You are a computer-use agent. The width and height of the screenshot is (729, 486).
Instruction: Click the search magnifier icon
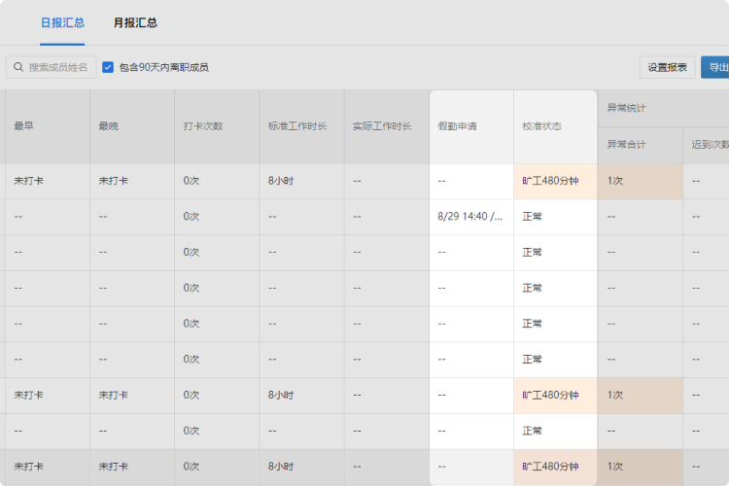click(18, 67)
